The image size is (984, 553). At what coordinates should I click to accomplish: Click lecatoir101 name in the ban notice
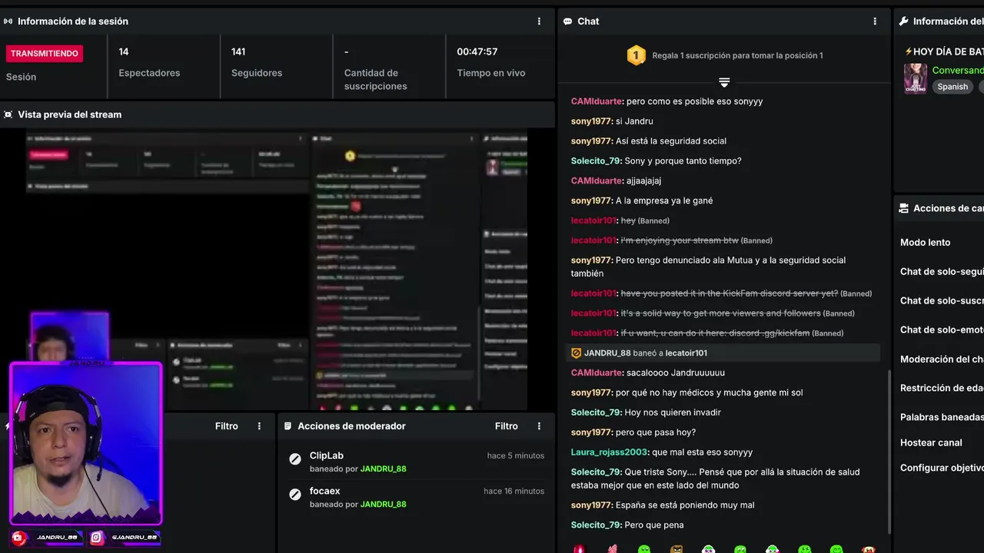tap(686, 353)
